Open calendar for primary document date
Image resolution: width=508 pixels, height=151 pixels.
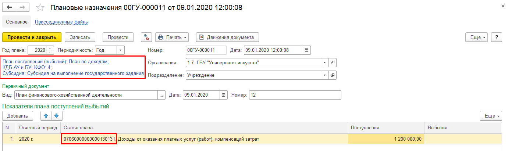click(224, 95)
